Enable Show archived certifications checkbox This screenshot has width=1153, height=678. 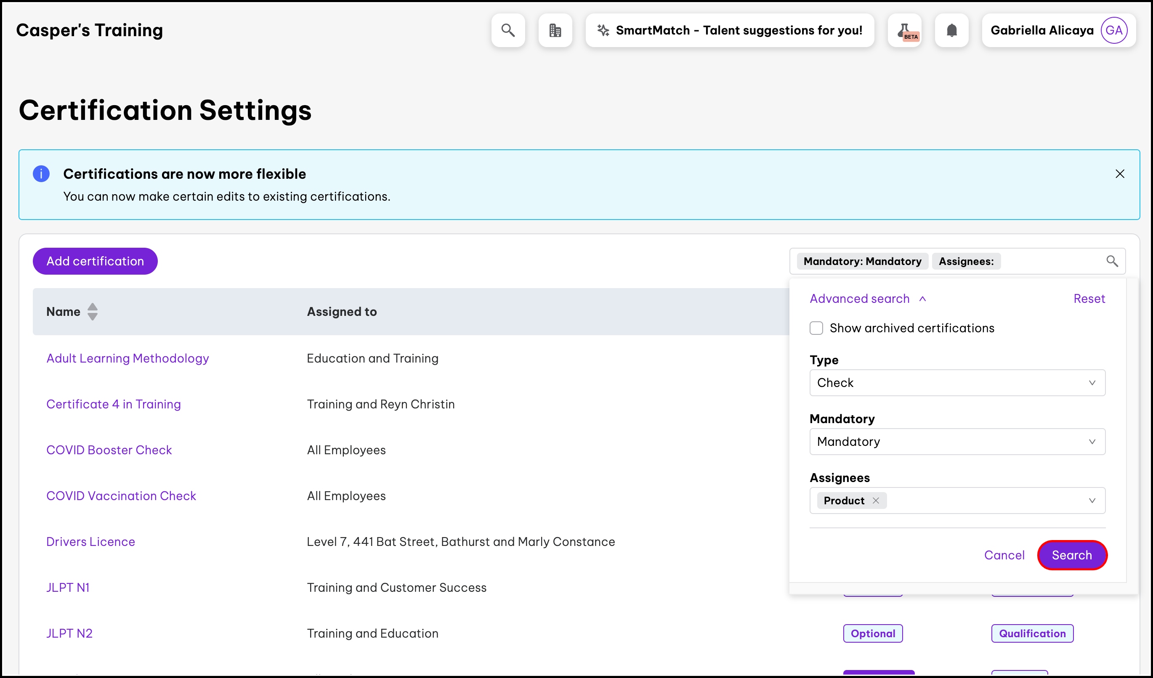pos(816,328)
